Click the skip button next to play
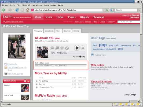Screen dimensions: 143x107 coord(83,48)
